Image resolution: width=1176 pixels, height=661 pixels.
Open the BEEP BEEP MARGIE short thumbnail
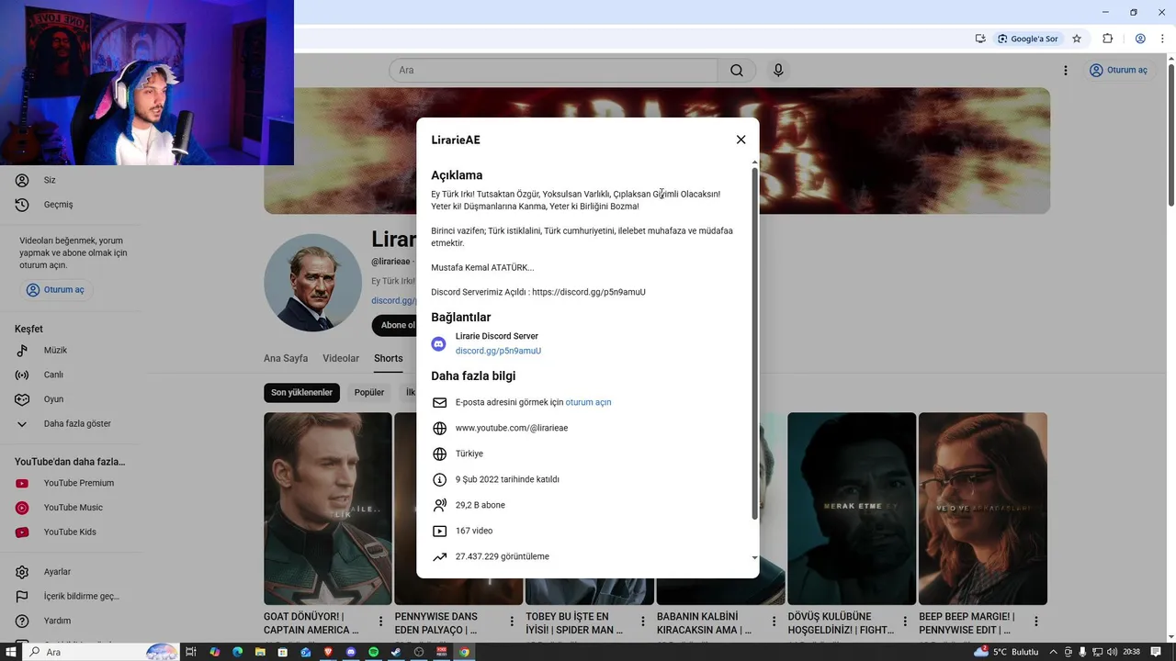(983, 509)
